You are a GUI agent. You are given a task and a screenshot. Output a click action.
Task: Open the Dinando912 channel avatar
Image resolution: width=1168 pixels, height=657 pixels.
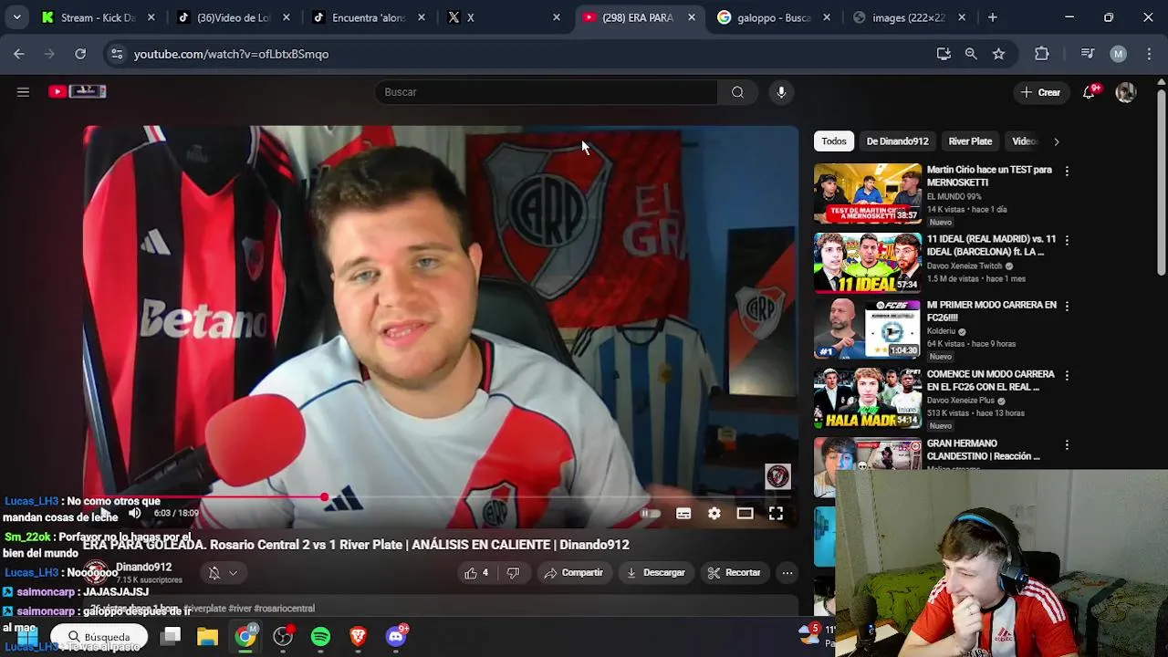tap(97, 573)
